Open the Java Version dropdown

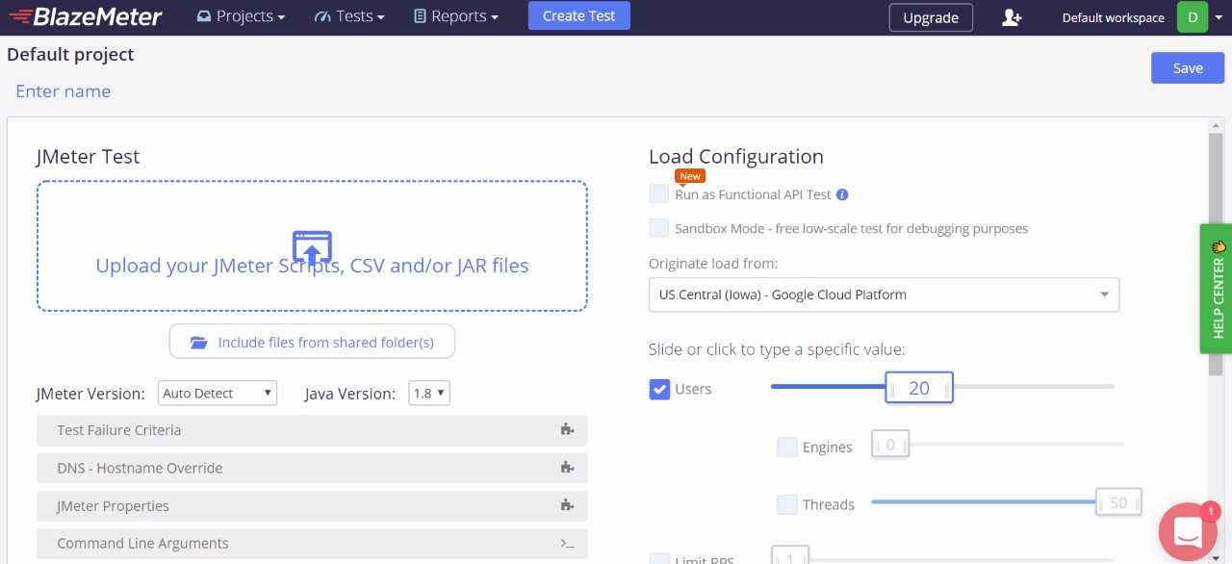(x=428, y=393)
